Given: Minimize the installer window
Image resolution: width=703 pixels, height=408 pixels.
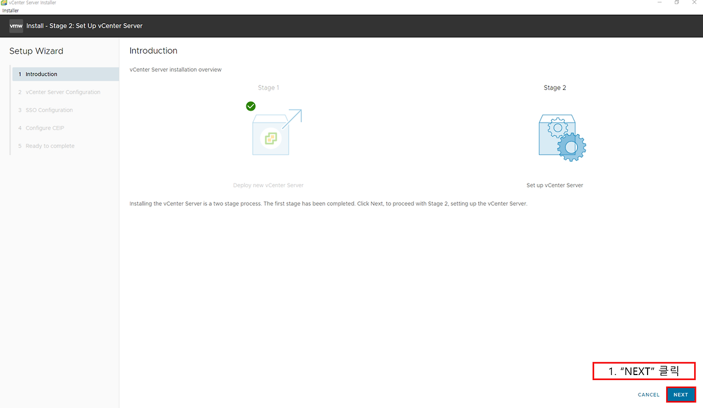Looking at the screenshot, I should tap(659, 3).
